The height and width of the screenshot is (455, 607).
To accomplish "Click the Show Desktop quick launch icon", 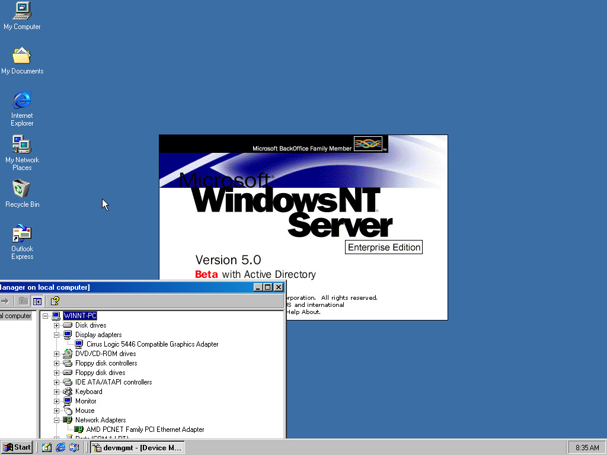I will click(47, 448).
